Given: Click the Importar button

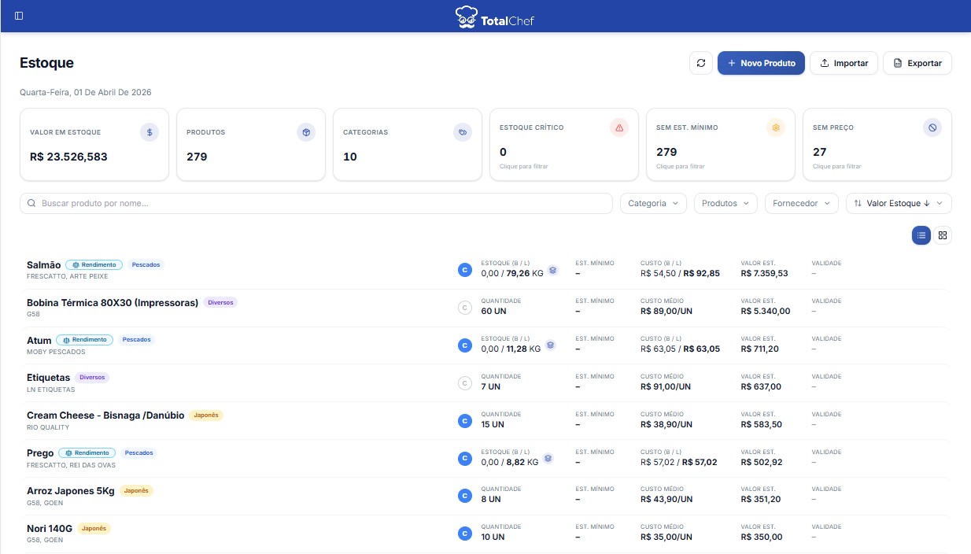Looking at the screenshot, I should point(844,63).
